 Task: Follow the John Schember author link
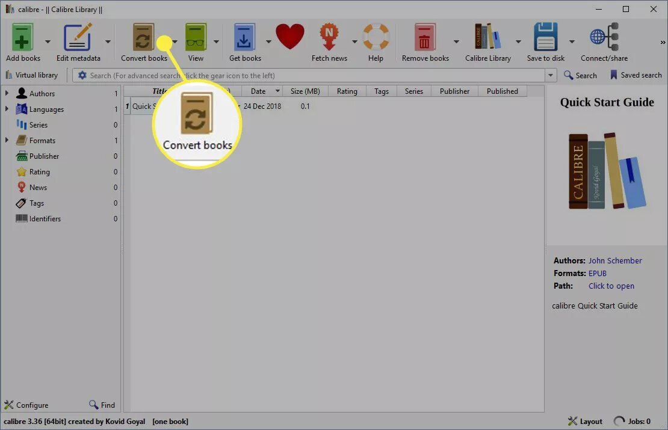pyautogui.click(x=615, y=260)
